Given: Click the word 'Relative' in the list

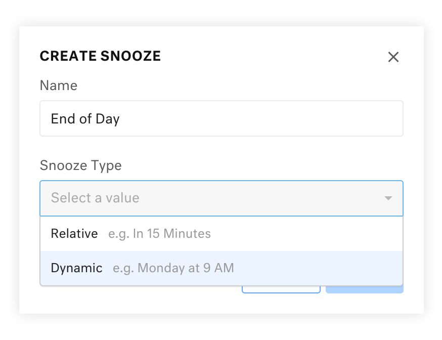Looking at the screenshot, I should coord(74,234).
